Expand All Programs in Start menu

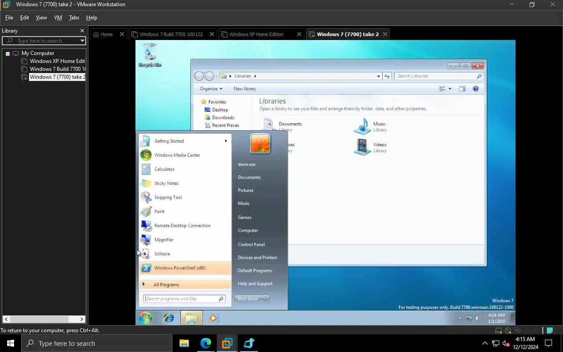tap(185, 285)
